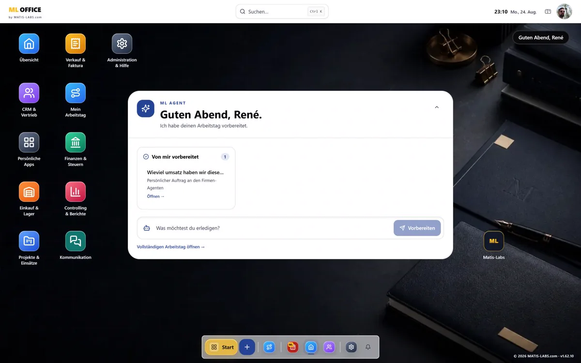
Task: Open Kommunikation app
Action: [x=76, y=241]
